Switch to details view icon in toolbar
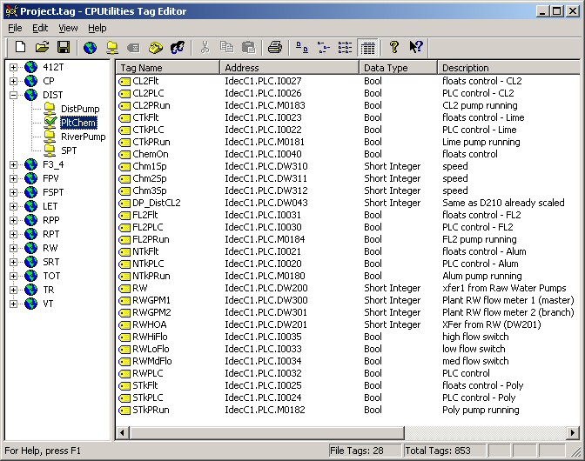This screenshot has height=461, width=585. pyautogui.click(x=367, y=47)
